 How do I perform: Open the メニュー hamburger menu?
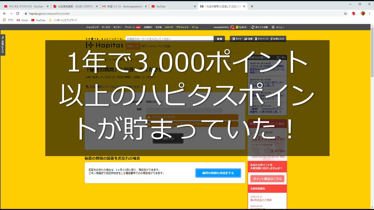278,27
